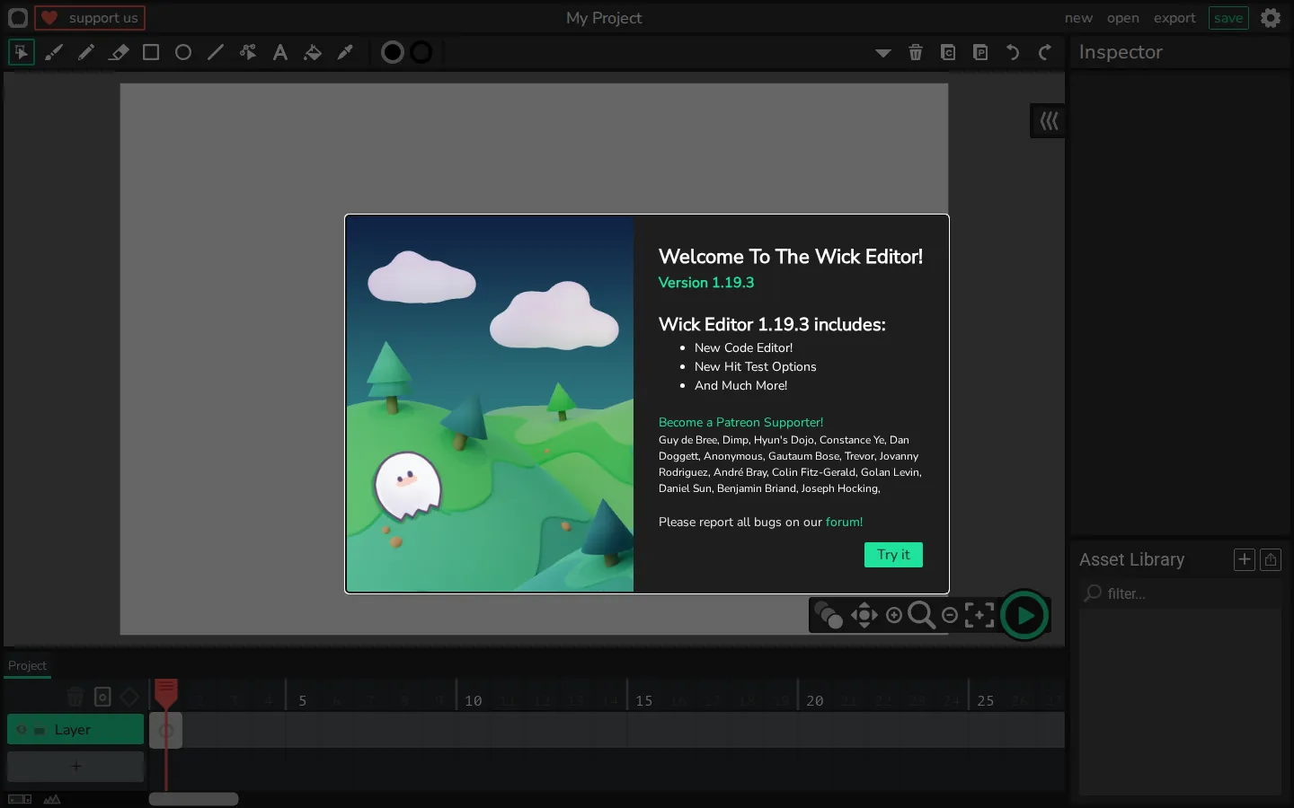The height and width of the screenshot is (808, 1294).
Task: Open the fill color picker
Action: (x=393, y=52)
